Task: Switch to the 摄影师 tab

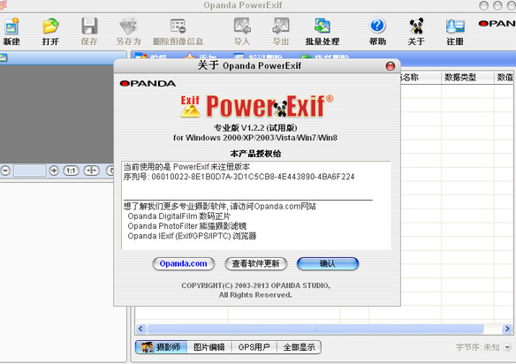Action: coord(161,347)
